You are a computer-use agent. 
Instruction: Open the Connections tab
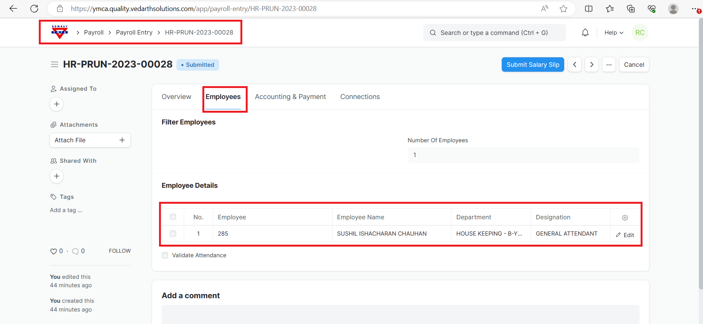click(360, 97)
